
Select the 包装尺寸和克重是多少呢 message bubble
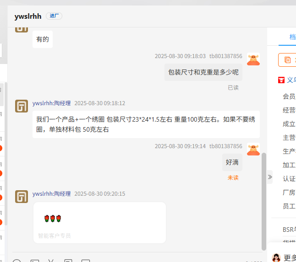click(x=203, y=72)
